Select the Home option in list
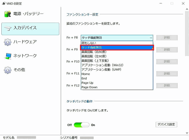Image resolution: width=189 pixels, height=140 pixels. tap(117, 74)
